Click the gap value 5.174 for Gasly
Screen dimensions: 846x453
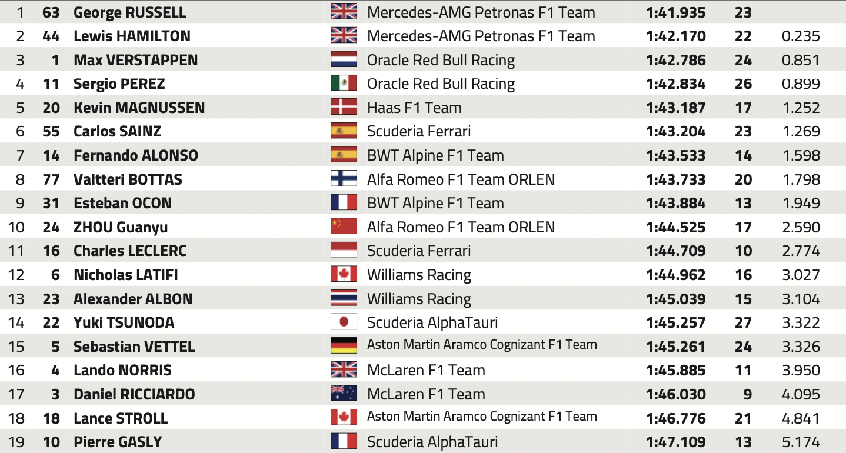pyautogui.click(x=801, y=442)
